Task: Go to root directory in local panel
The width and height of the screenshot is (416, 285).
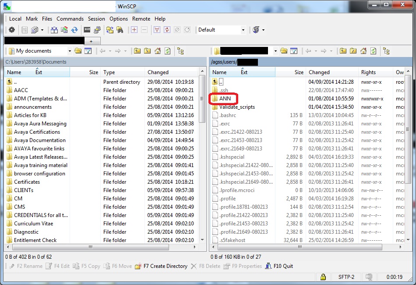Action: pos(147,51)
